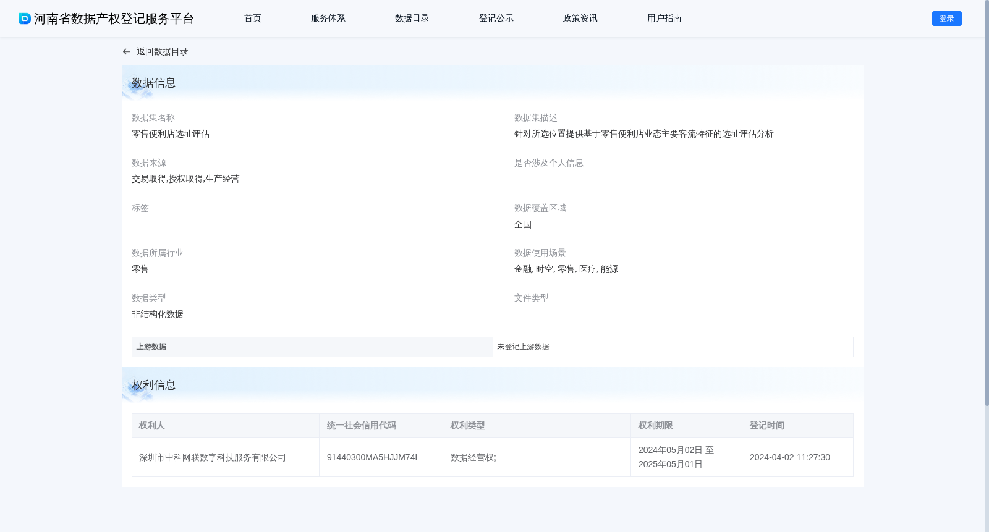Image resolution: width=989 pixels, height=532 pixels.
Task: Click the vertical page scrollbar
Action: [987, 204]
